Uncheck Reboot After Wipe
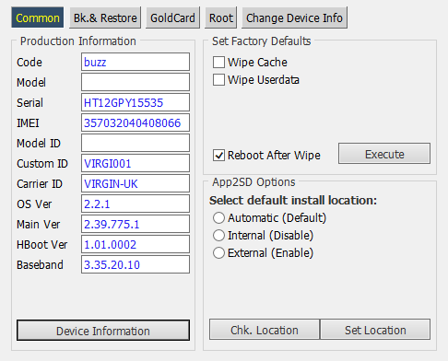This screenshot has height=361, width=448. tap(218, 156)
